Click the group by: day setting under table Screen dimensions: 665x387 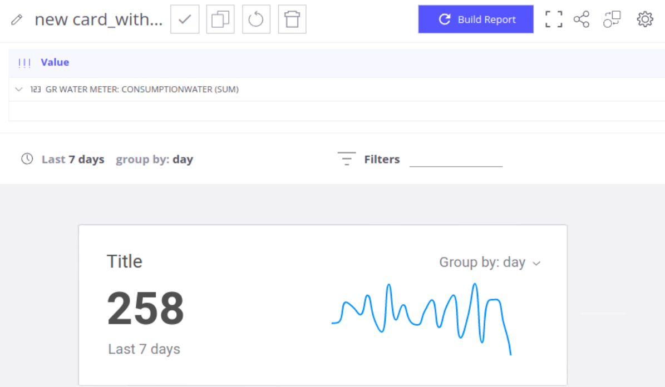(154, 160)
